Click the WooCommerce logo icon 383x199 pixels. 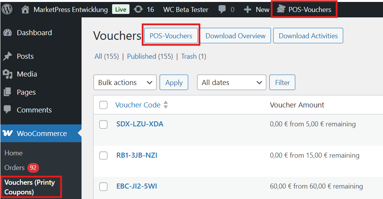[8, 133]
